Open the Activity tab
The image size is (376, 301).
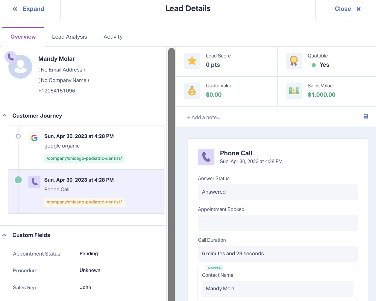point(113,37)
